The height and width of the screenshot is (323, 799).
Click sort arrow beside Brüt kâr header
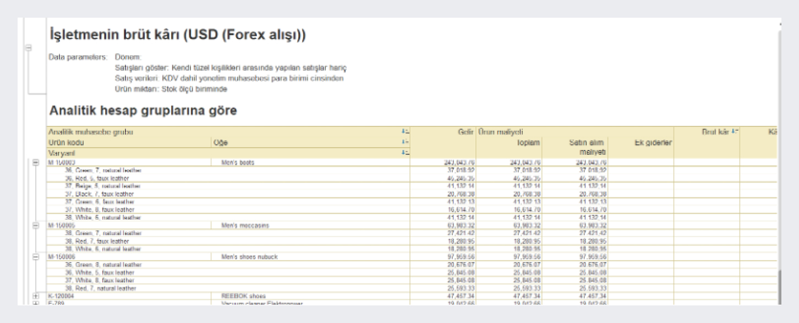click(x=735, y=132)
